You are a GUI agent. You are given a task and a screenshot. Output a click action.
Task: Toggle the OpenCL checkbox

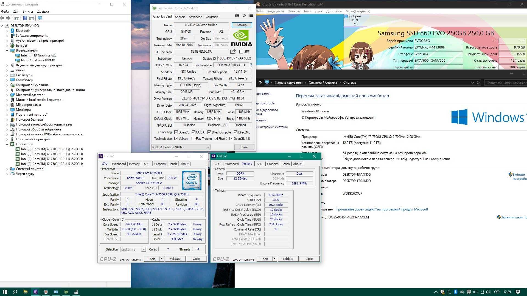tap(176, 132)
